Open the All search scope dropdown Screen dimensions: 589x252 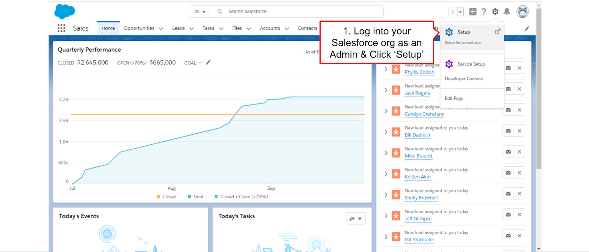click(200, 12)
